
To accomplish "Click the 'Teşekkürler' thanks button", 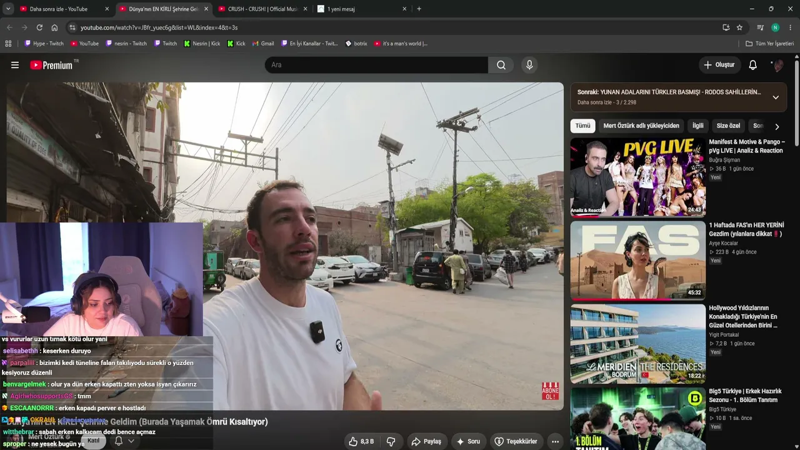I will tap(516, 441).
